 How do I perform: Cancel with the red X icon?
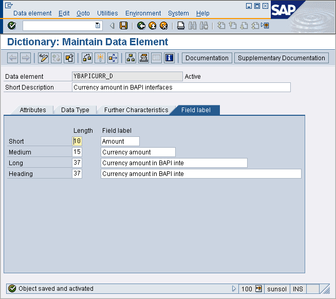click(x=164, y=26)
